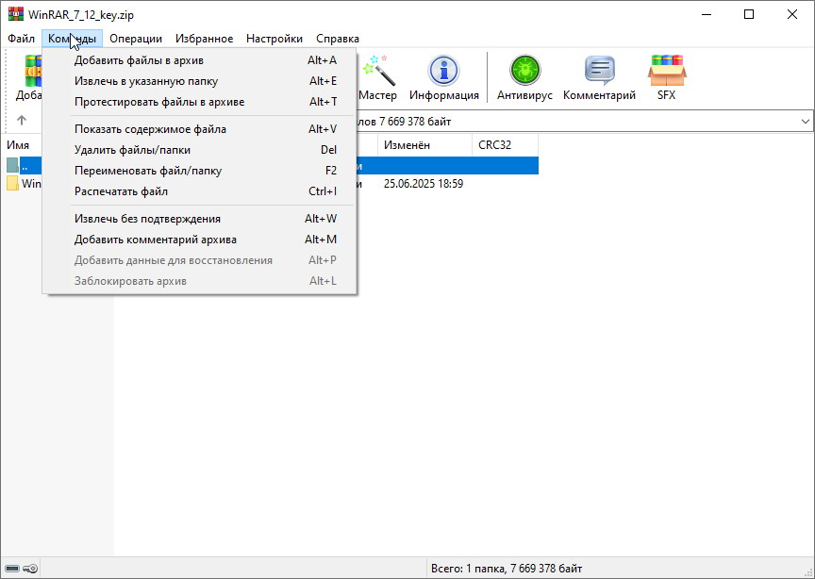Click the up-one-level arrow icon
The image size is (815, 579).
22,121
